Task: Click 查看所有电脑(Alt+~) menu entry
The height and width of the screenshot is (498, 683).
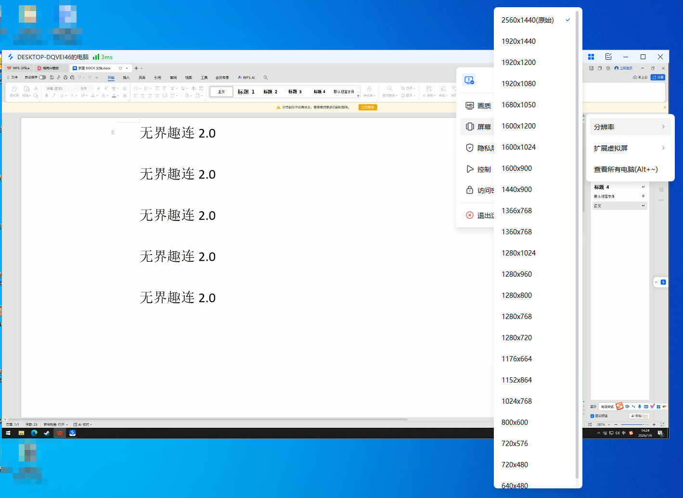Action: click(626, 169)
